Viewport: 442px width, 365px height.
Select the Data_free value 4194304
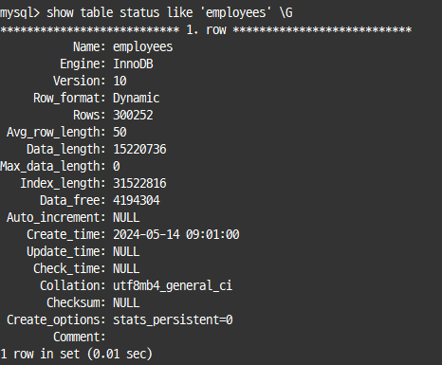[x=137, y=201]
